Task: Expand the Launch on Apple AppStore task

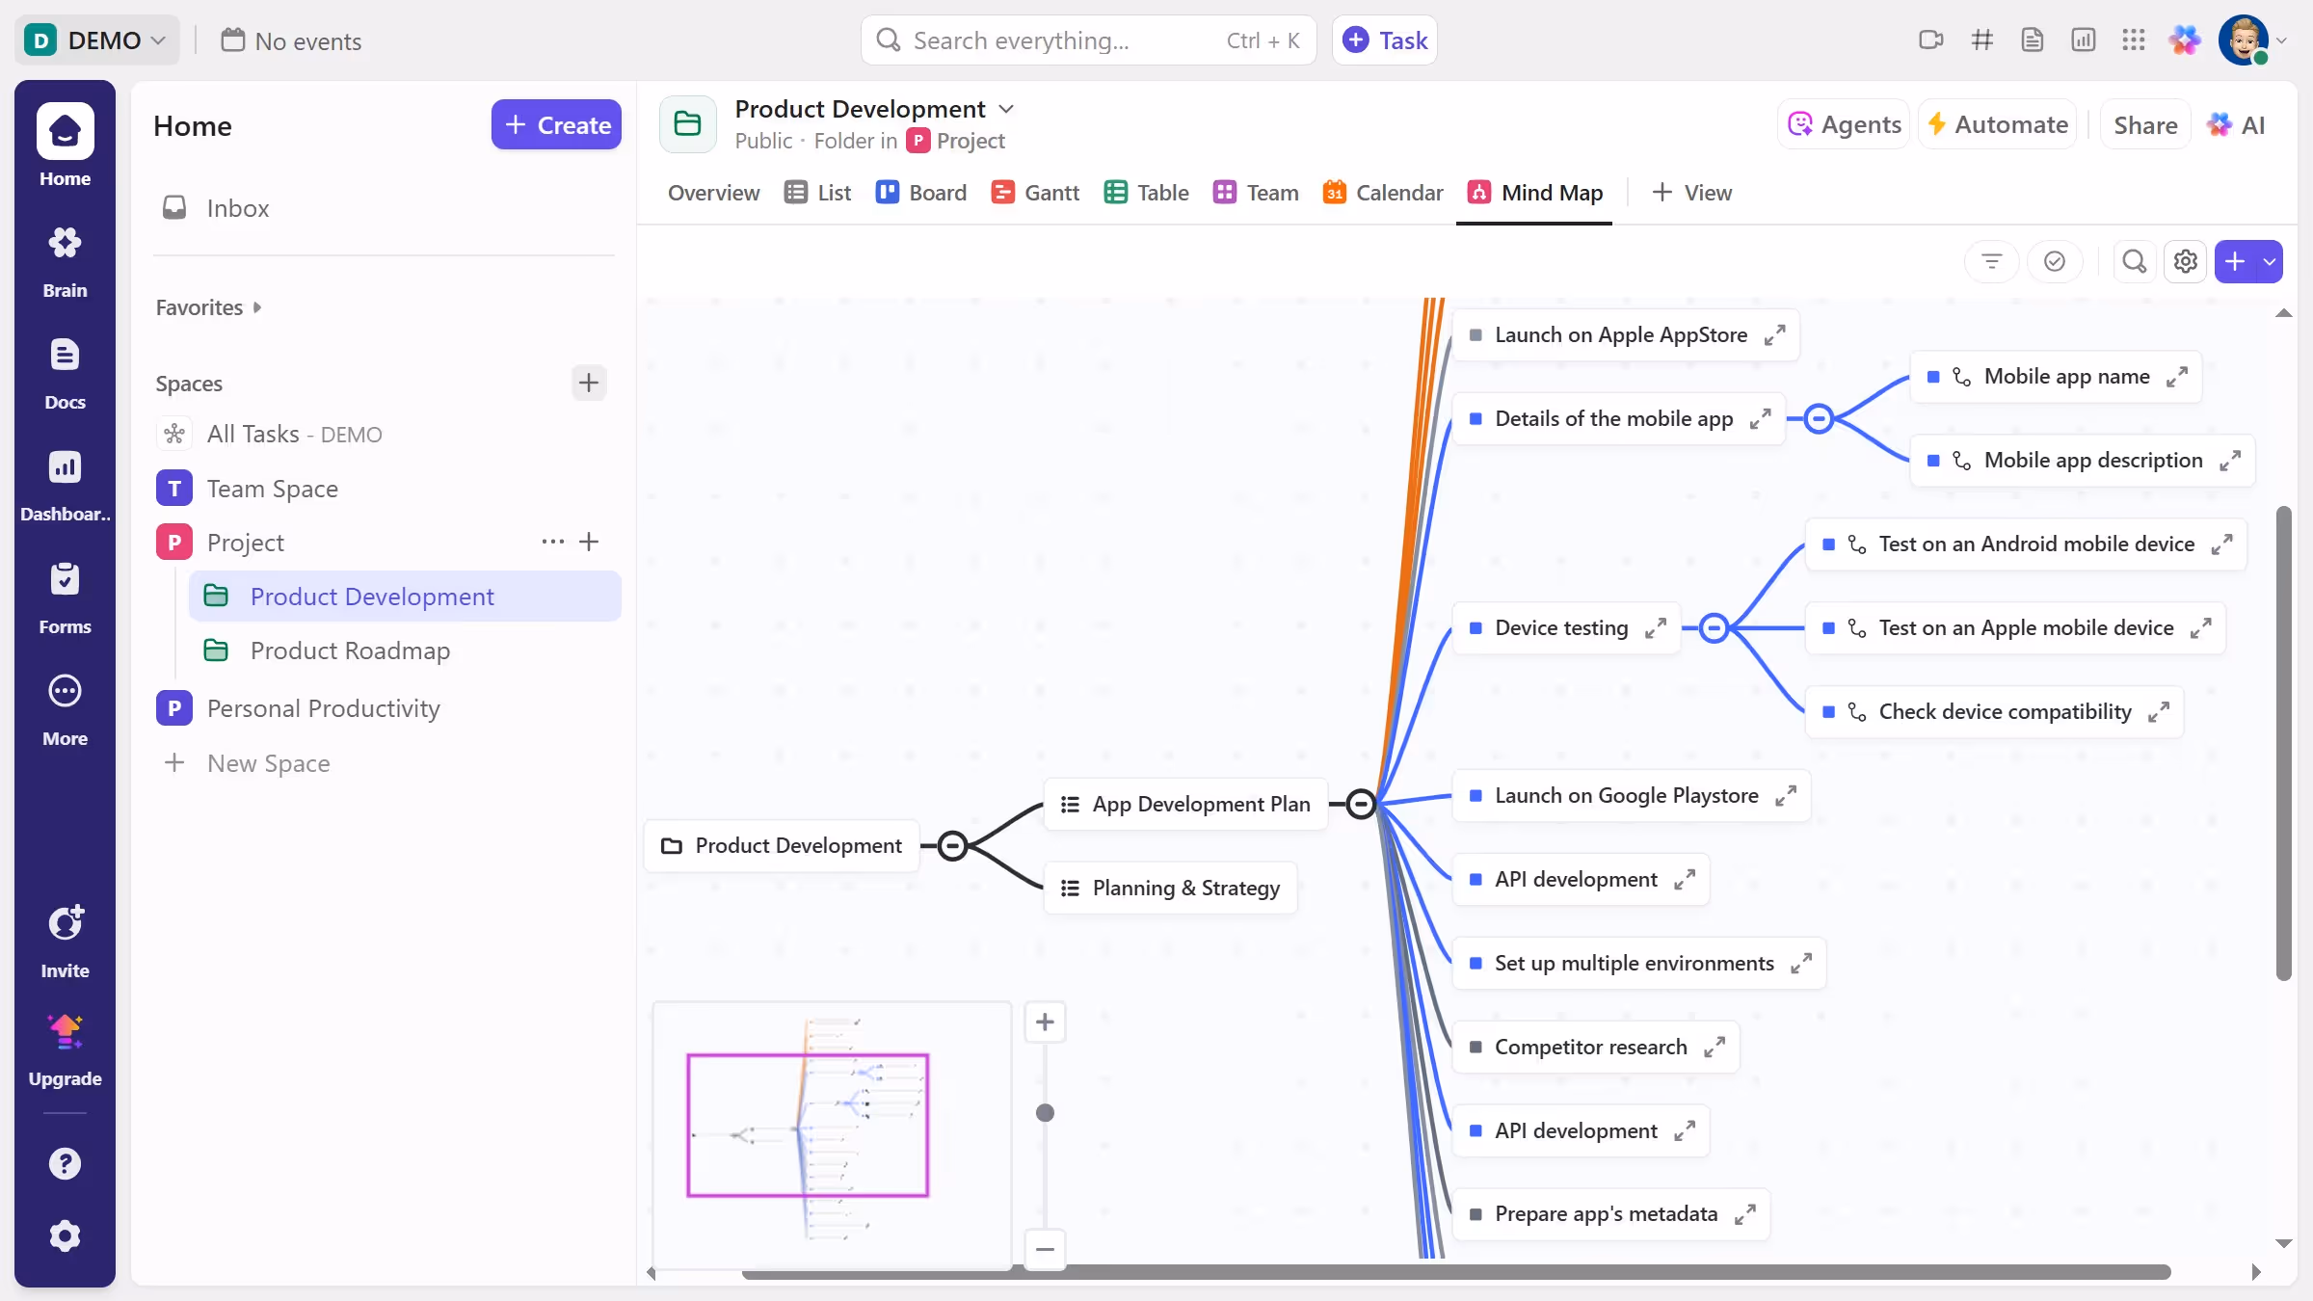Action: [1774, 335]
